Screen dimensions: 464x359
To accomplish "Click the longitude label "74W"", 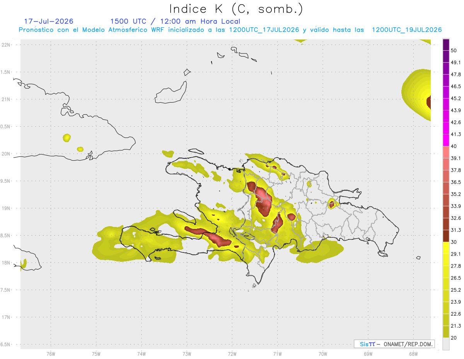I will 142,354.
